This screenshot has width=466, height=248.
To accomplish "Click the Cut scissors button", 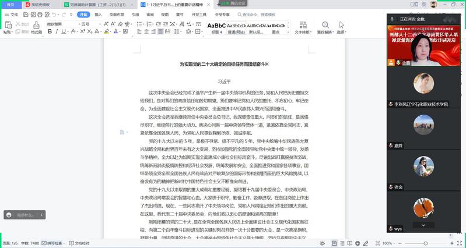I will coord(22,24).
